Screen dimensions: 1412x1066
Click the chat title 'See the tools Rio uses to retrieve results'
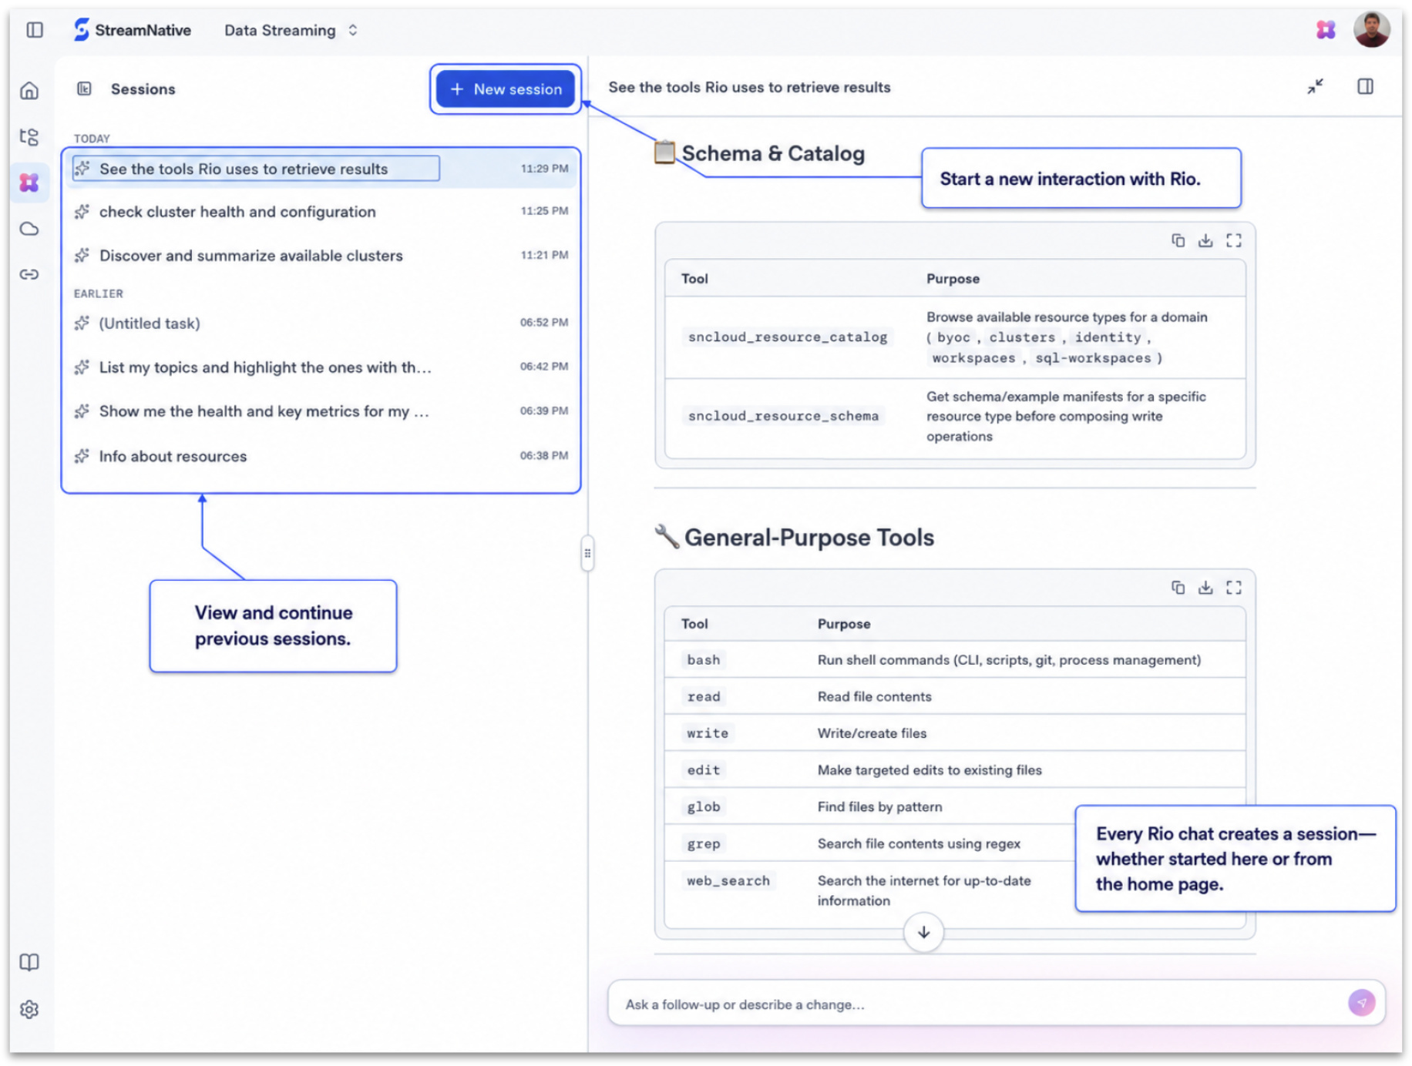(749, 87)
